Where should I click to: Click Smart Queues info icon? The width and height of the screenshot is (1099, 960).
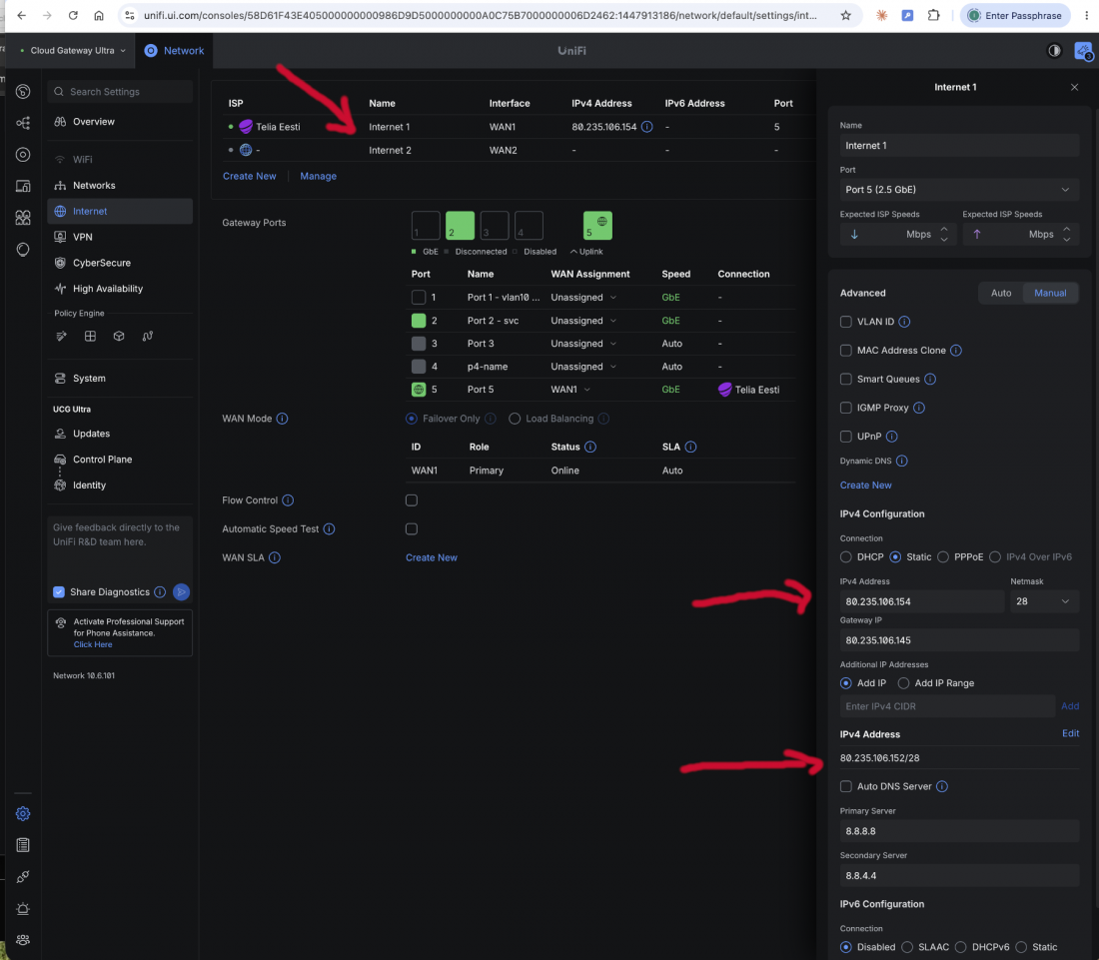click(x=930, y=379)
